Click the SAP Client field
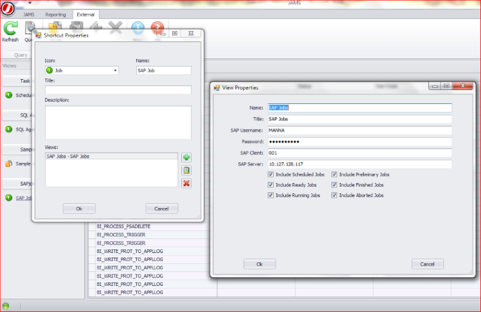 pos(359,153)
